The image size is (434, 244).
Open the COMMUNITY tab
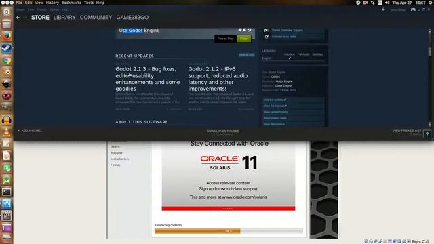point(96,18)
